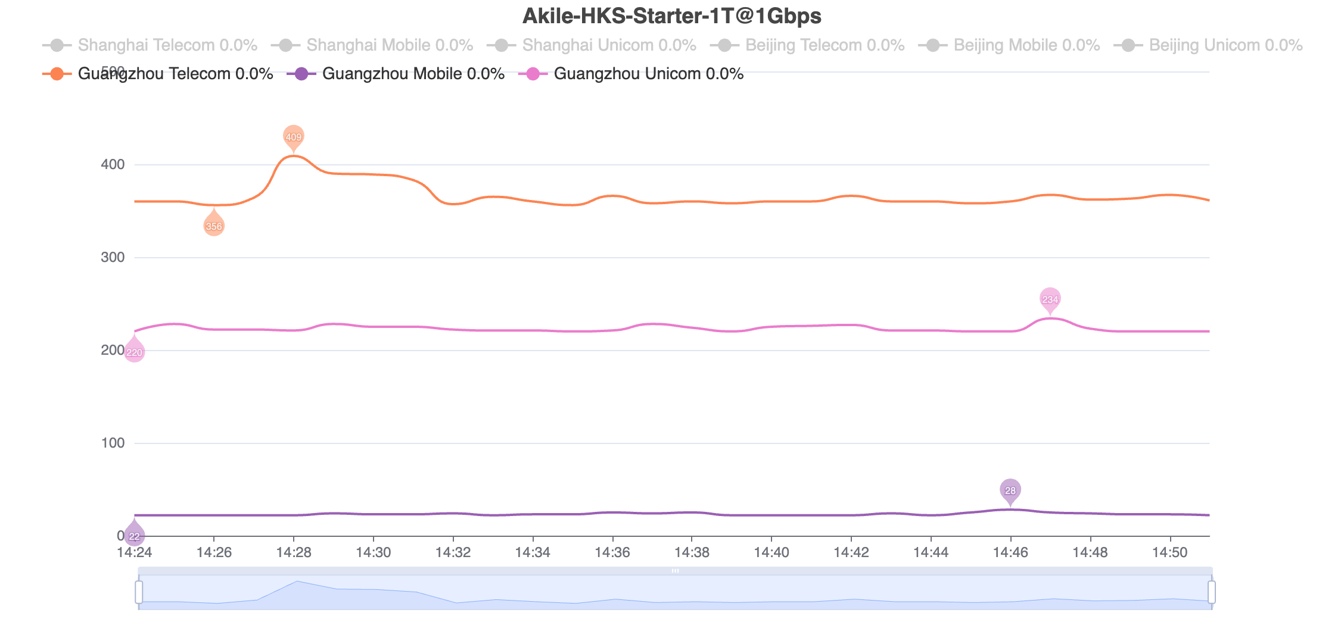
Task: Hide the Guangzhou Mobile series
Action: coord(396,74)
